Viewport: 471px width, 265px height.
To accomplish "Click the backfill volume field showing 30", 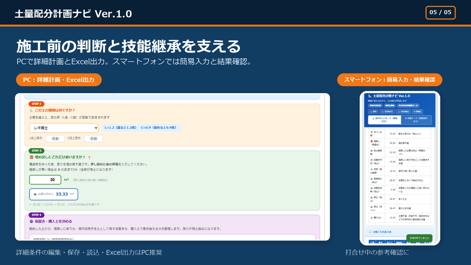I will (45, 180).
